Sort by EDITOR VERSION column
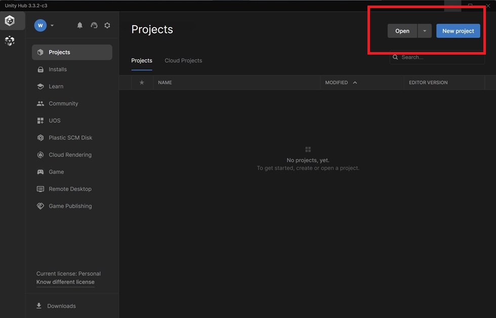Image resolution: width=496 pixels, height=318 pixels. coord(428,82)
